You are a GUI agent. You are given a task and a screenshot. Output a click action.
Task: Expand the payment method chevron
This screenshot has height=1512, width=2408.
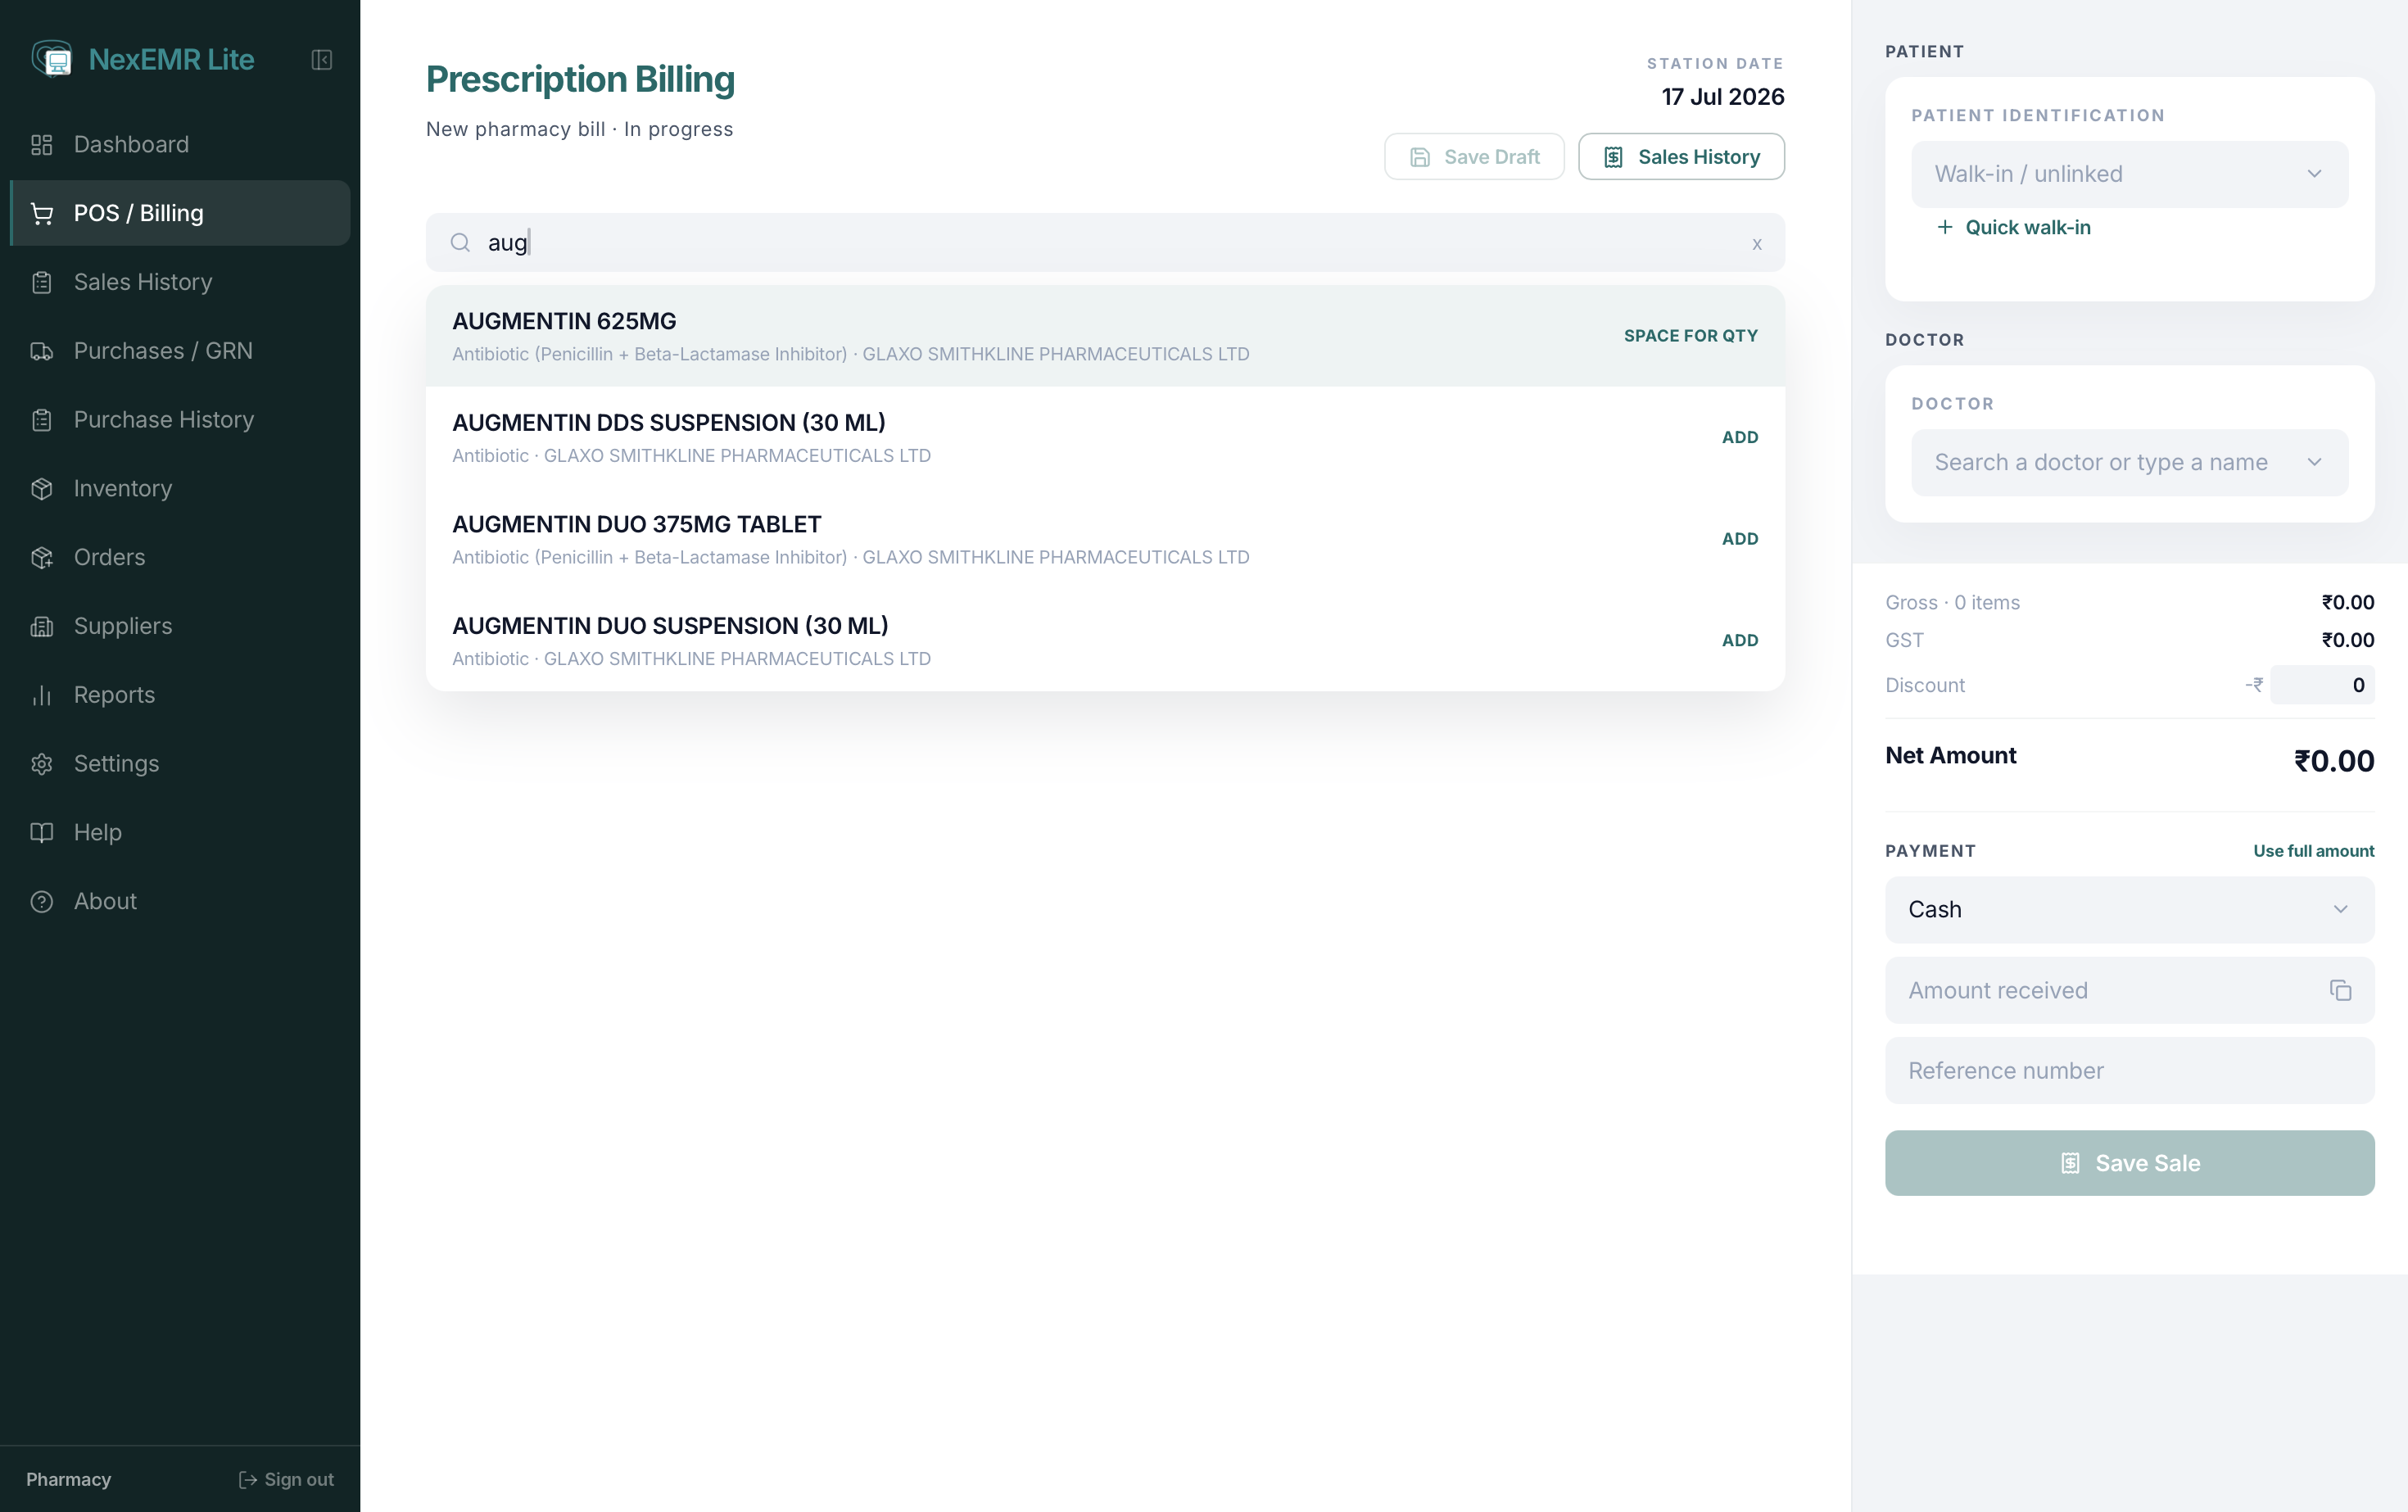(2340, 910)
